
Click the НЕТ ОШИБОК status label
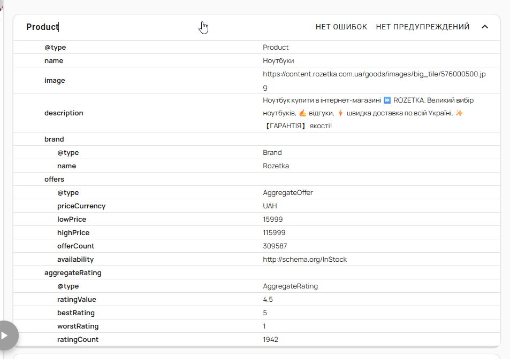coord(341,27)
